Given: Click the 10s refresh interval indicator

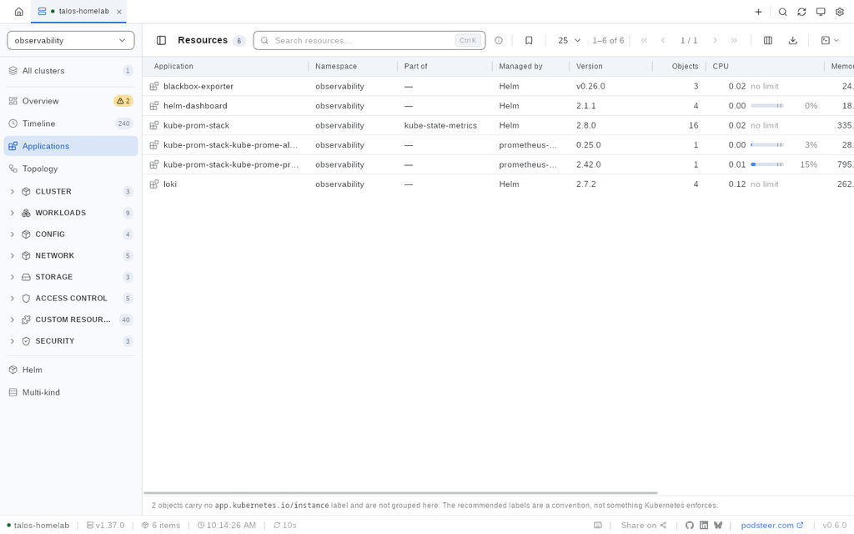Looking at the screenshot, I should point(285,526).
